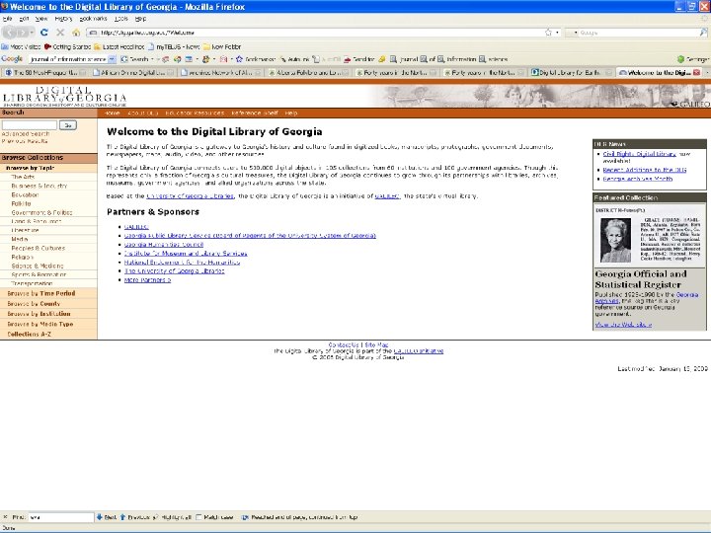
Task: Switch to the Digital Library for Earth tab
Action: point(572,72)
